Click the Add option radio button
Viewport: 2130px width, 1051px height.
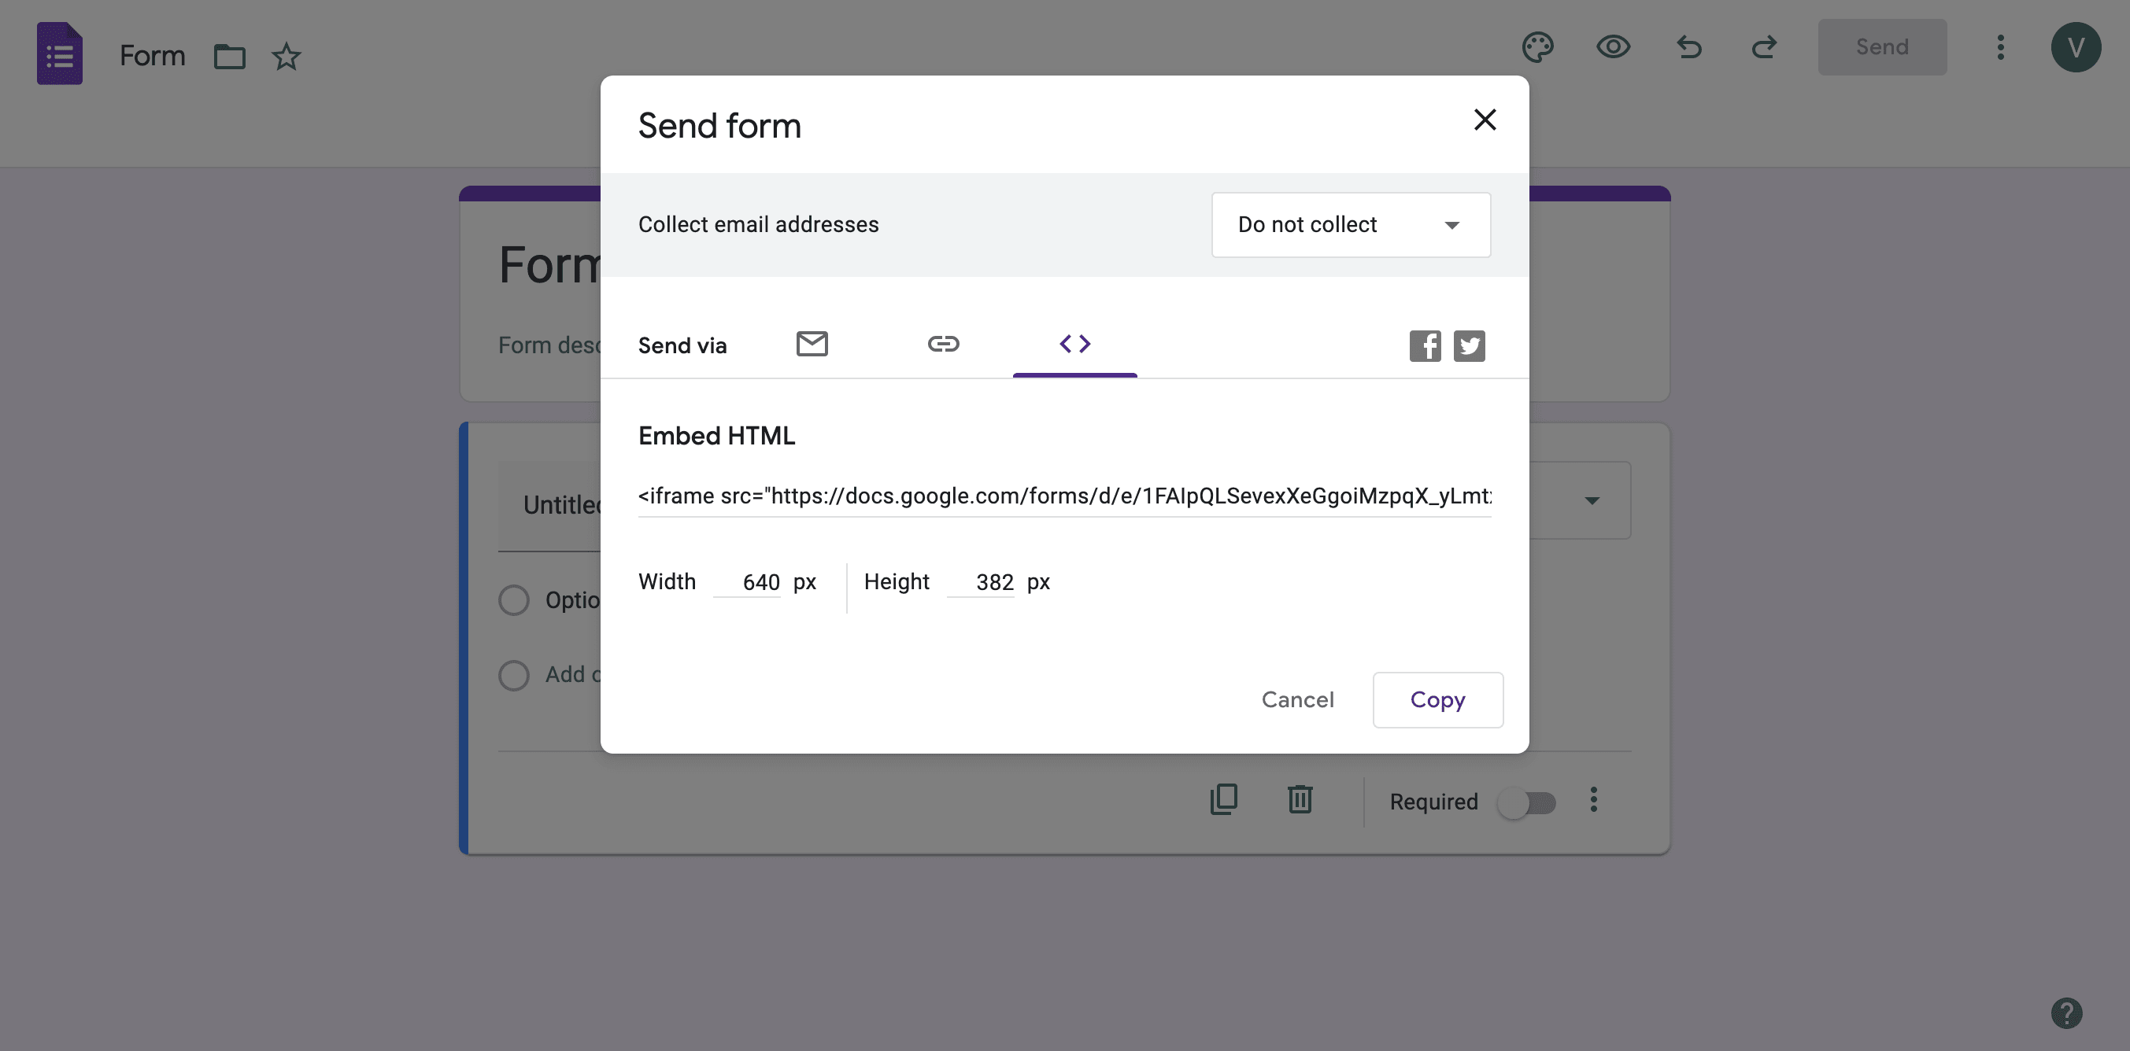click(513, 675)
